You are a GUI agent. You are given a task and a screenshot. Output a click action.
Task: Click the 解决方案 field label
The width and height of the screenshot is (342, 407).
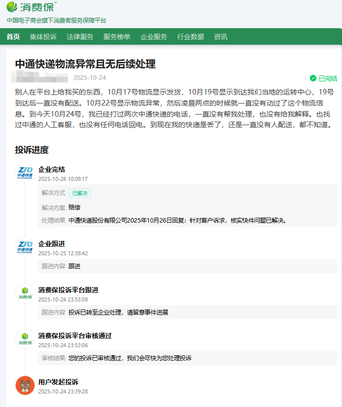point(53,208)
